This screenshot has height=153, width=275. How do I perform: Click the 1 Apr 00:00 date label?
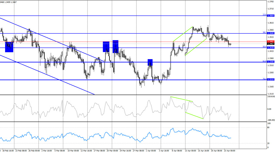pos(151,151)
